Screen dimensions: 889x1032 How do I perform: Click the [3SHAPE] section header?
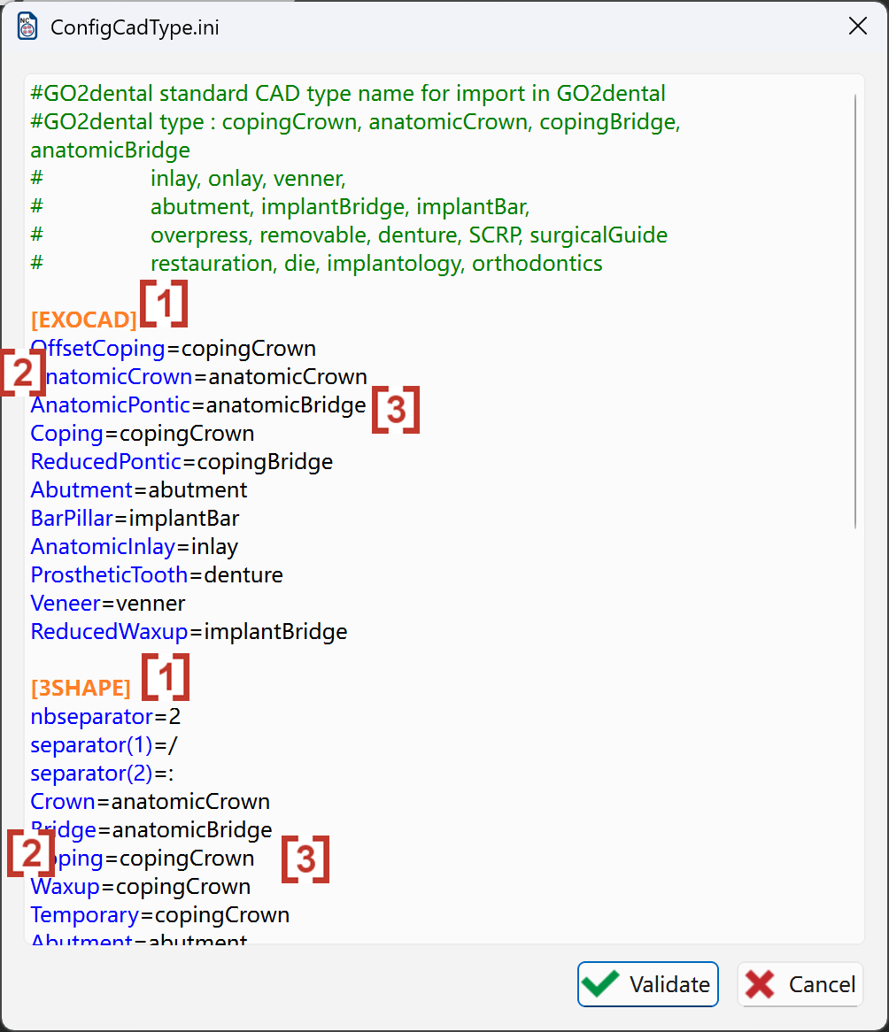[x=81, y=689]
